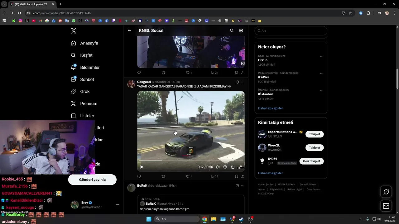Show more under Kimi takip etmeli
Image resolution: width=399 pixels, height=224 pixels.
(271, 173)
